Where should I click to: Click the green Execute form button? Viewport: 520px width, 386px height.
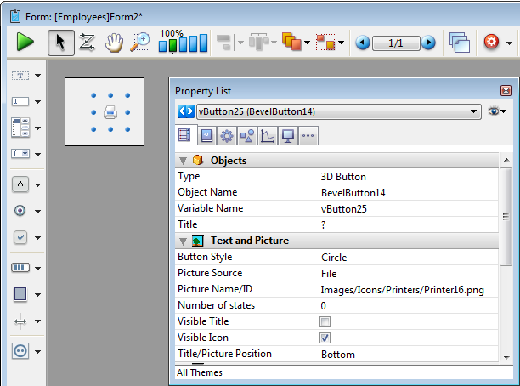(25, 43)
